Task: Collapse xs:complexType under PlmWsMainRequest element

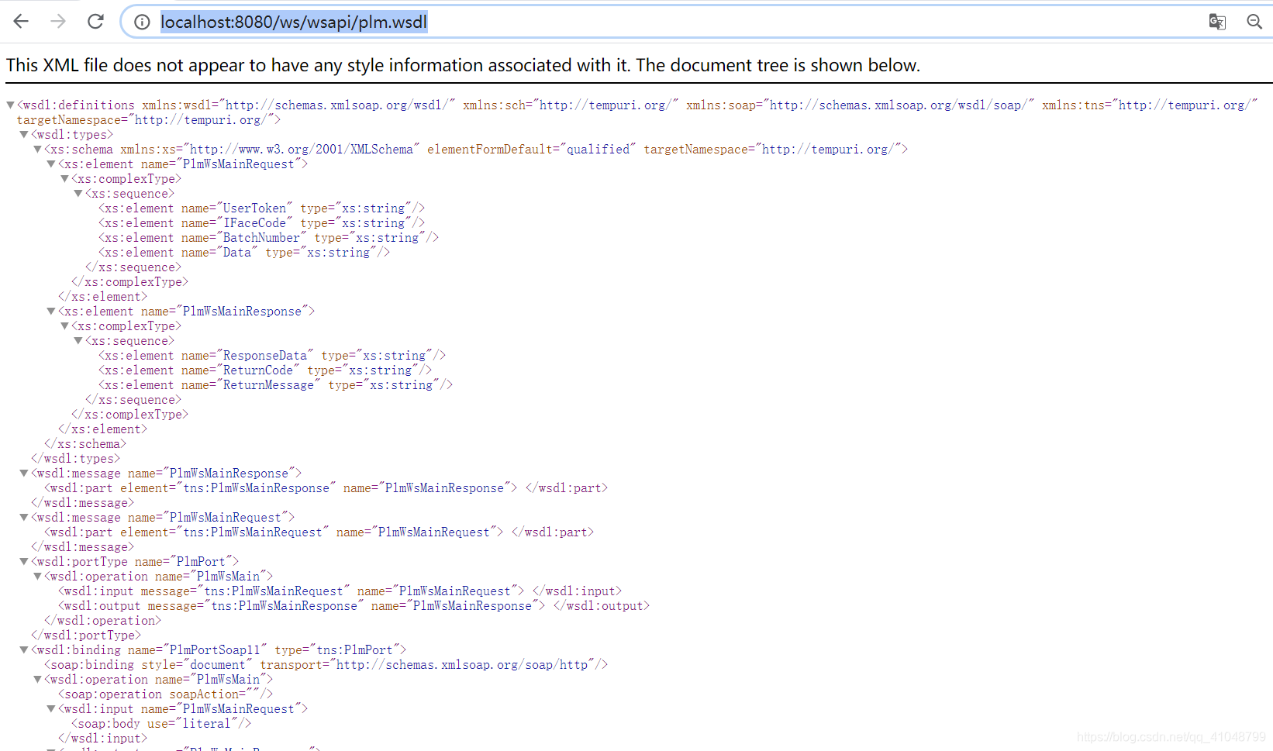Action: (x=64, y=178)
